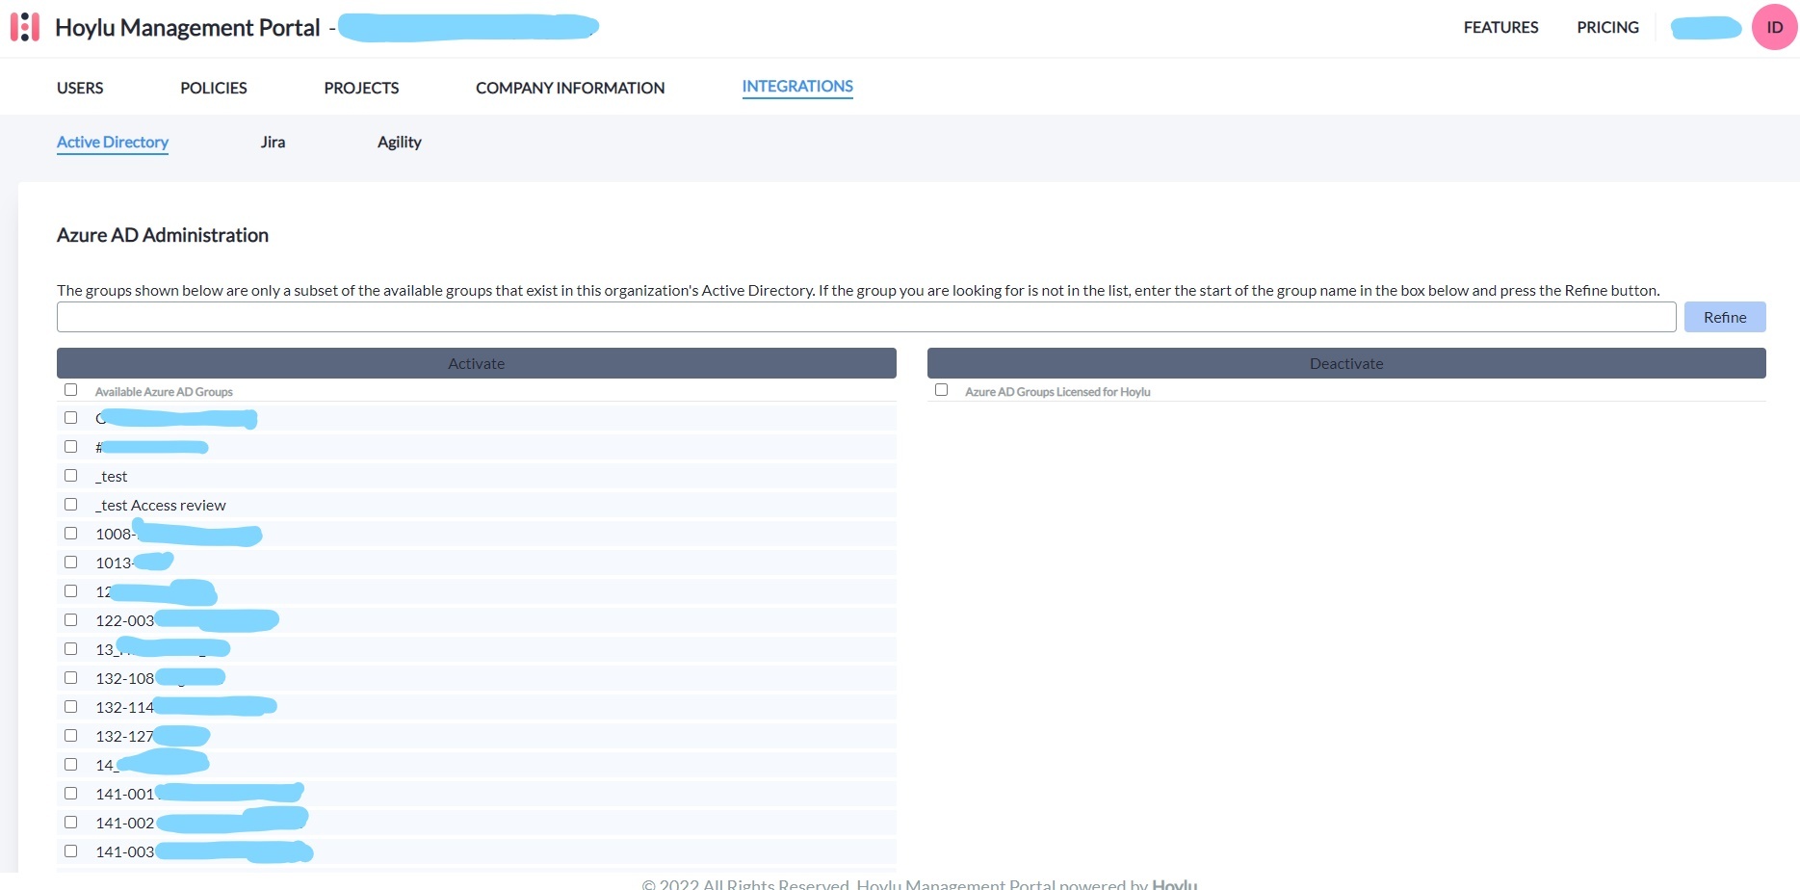The image size is (1800, 890).
Task: Check the _test group checkbox
Action: [70, 476]
